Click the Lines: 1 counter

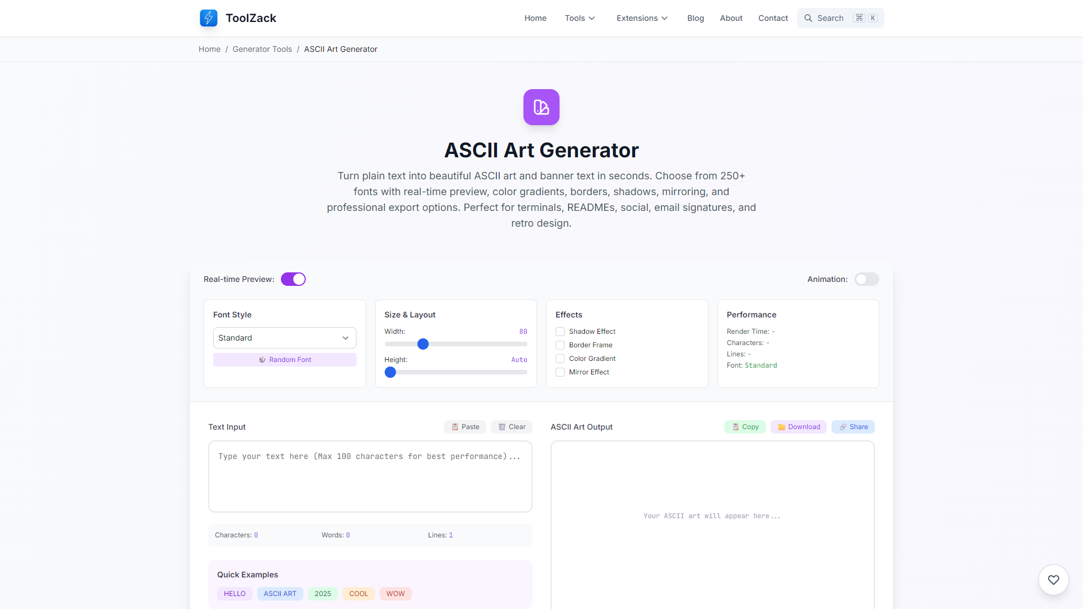click(x=441, y=535)
